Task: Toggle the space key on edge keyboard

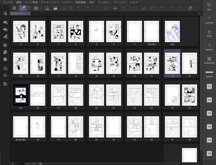Action: point(209,74)
